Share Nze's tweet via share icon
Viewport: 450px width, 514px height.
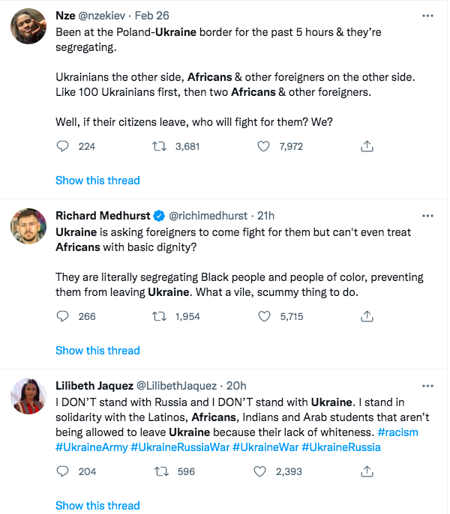pyautogui.click(x=367, y=146)
